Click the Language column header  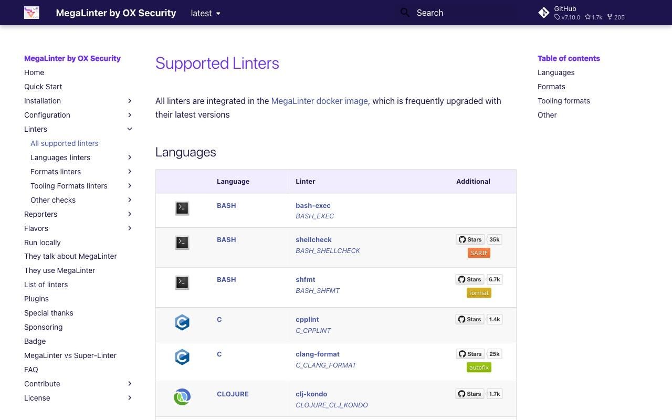point(233,181)
